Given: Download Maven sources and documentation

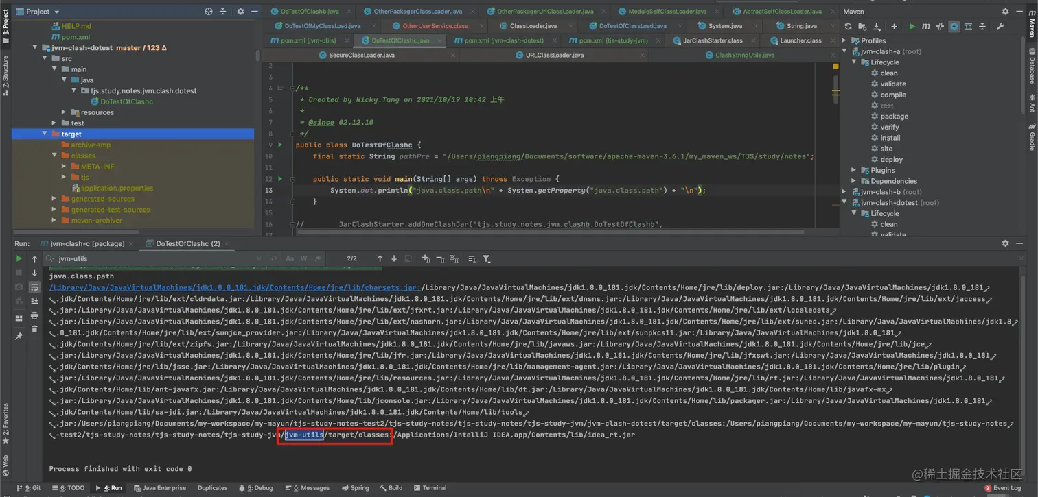Looking at the screenshot, I should coord(877,26).
